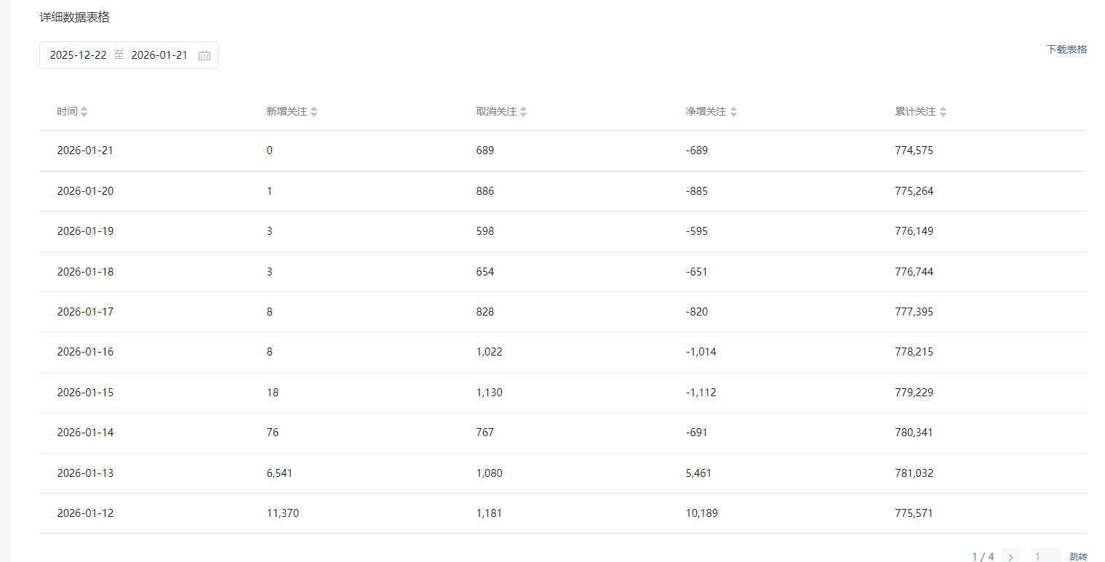Select the 2026-01-20 date cell
Image resolution: width=1105 pixels, height=562 pixels.
click(x=85, y=191)
